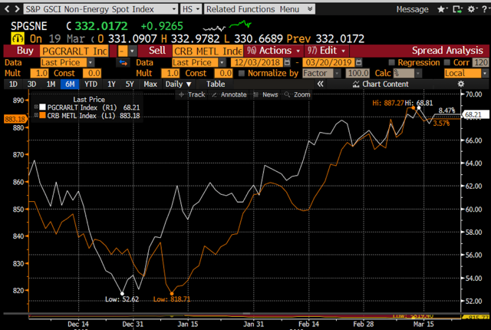Open chart settings gear icon

pyautogui.click(x=460, y=84)
